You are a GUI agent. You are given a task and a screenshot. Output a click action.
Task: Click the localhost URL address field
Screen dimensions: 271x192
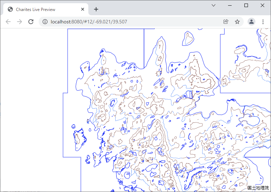89,22
